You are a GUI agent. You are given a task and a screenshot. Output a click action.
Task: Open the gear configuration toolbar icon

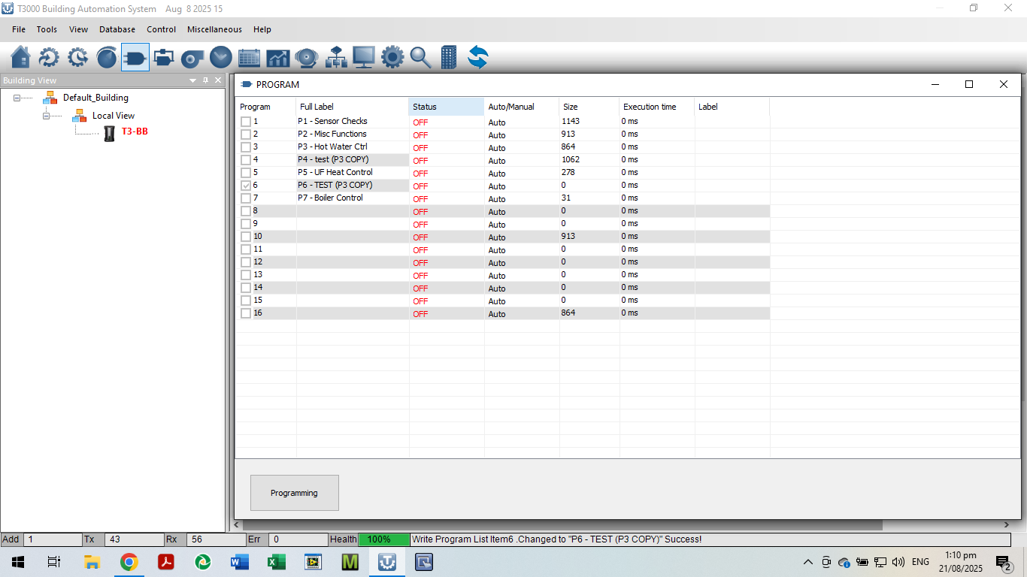[392, 57]
